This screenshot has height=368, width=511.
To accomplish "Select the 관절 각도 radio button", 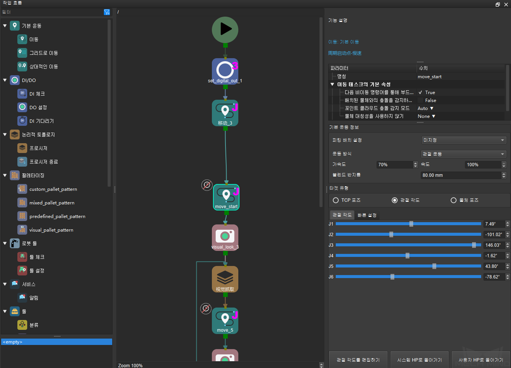I will click(395, 200).
